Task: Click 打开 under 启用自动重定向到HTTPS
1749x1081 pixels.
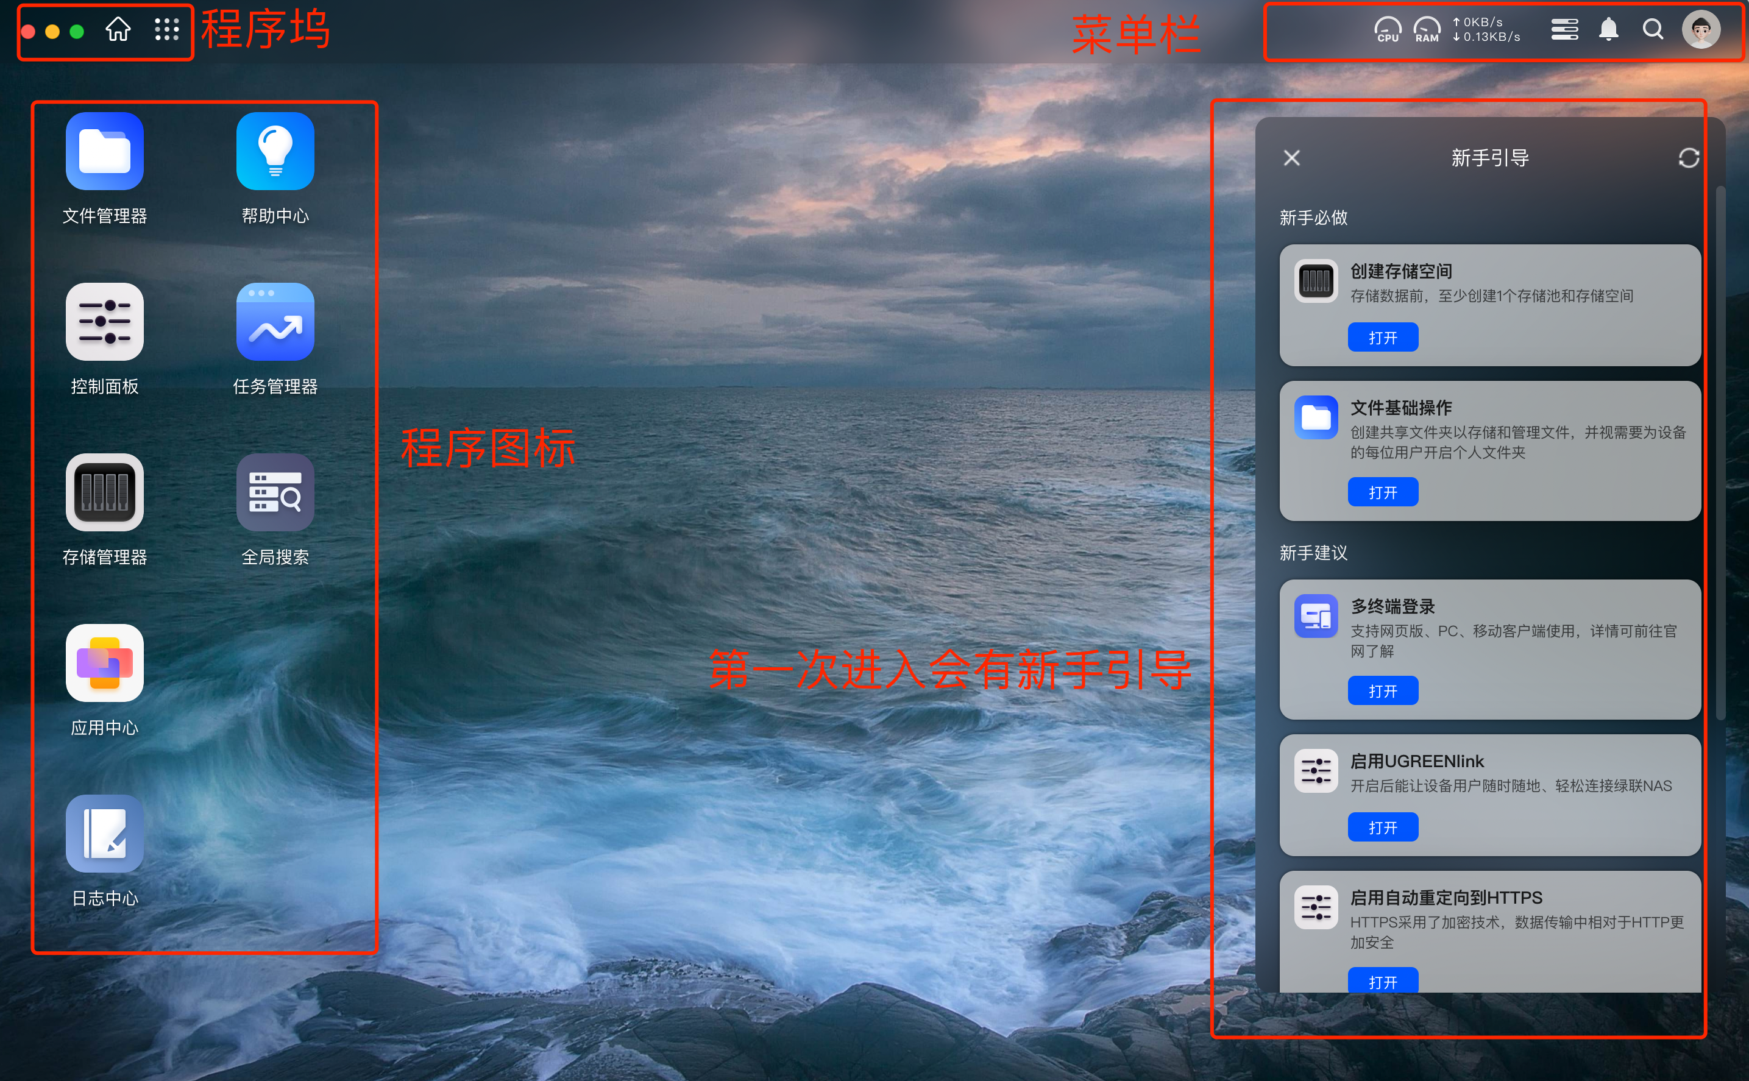Action: pos(1383,979)
